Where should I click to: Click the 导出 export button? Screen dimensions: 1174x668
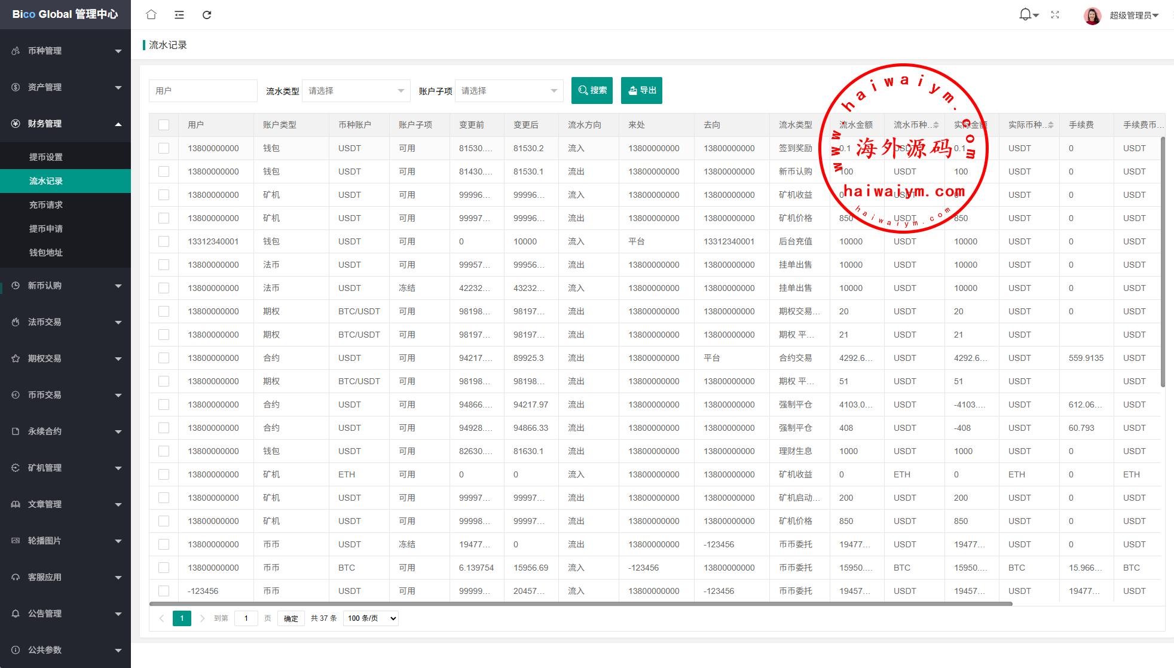coord(641,91)
